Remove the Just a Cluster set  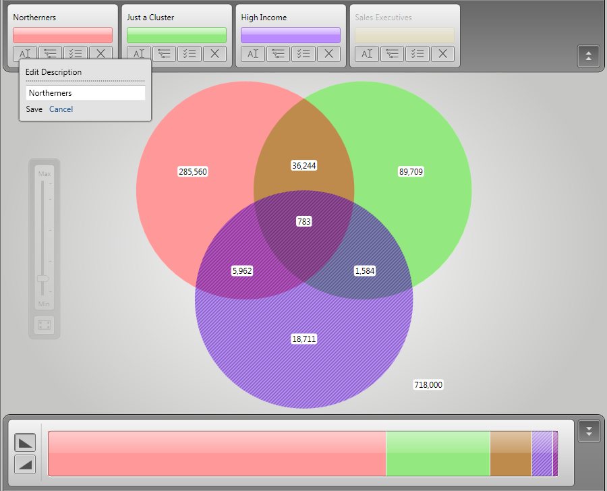point(215,54)
